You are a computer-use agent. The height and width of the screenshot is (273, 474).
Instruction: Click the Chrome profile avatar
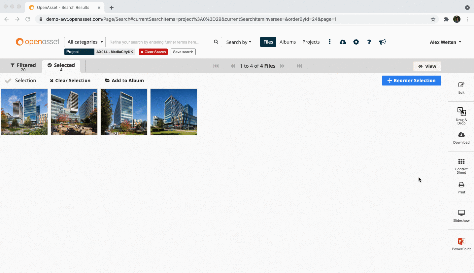coord(457,19)
